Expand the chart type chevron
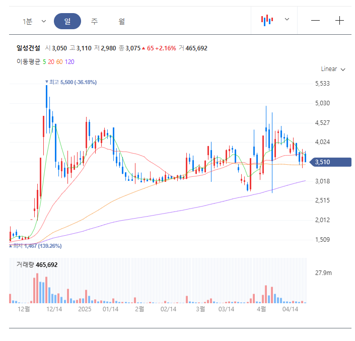Viewport: 355px width, 341px height. tap(287, 19)
